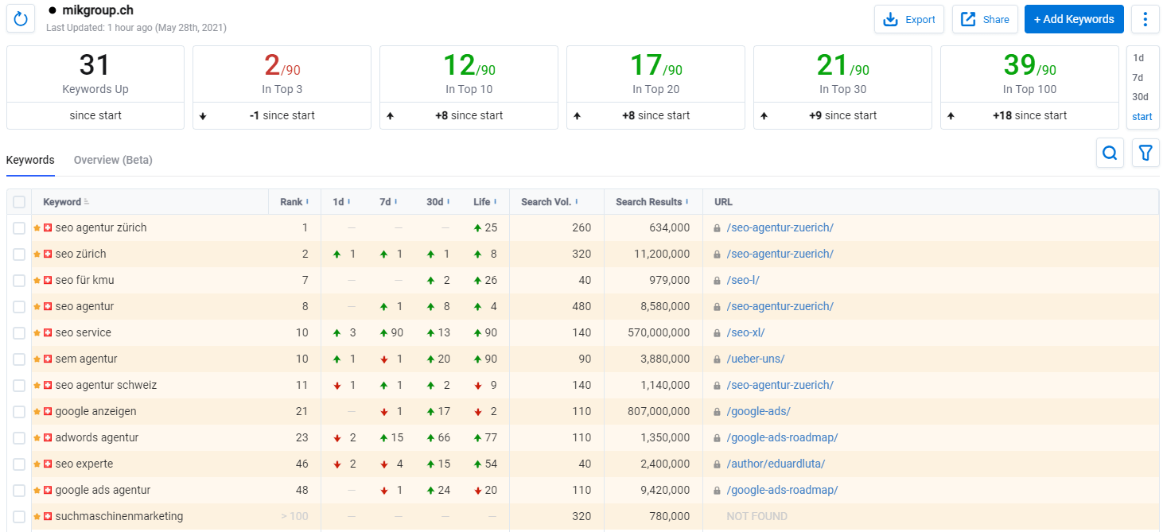Open the keyword search magnifier icon
Screen dimensions: 1163x532
pos(1110,152)
